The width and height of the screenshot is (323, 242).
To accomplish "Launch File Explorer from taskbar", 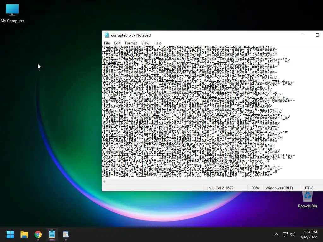I will click(x=24, y=234).
